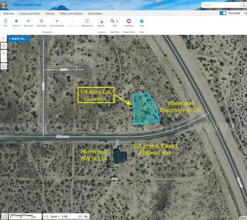Screen dimensions: 247x220
Task: Activate the Zoom In tool in ribbon
Action: (16, 23)
